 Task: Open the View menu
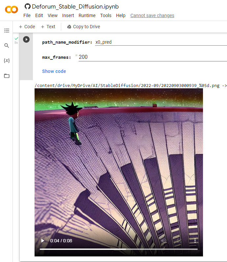coord(53,15)
